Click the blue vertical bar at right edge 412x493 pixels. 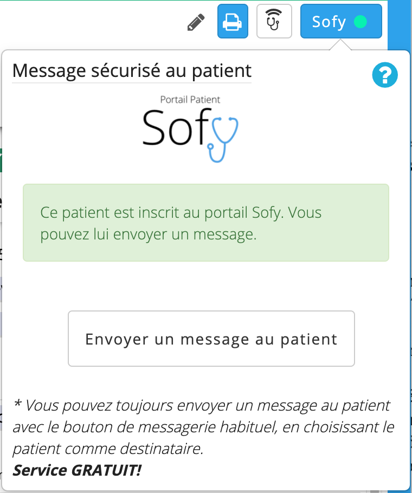pyautogui.click(x=400, y=25)
